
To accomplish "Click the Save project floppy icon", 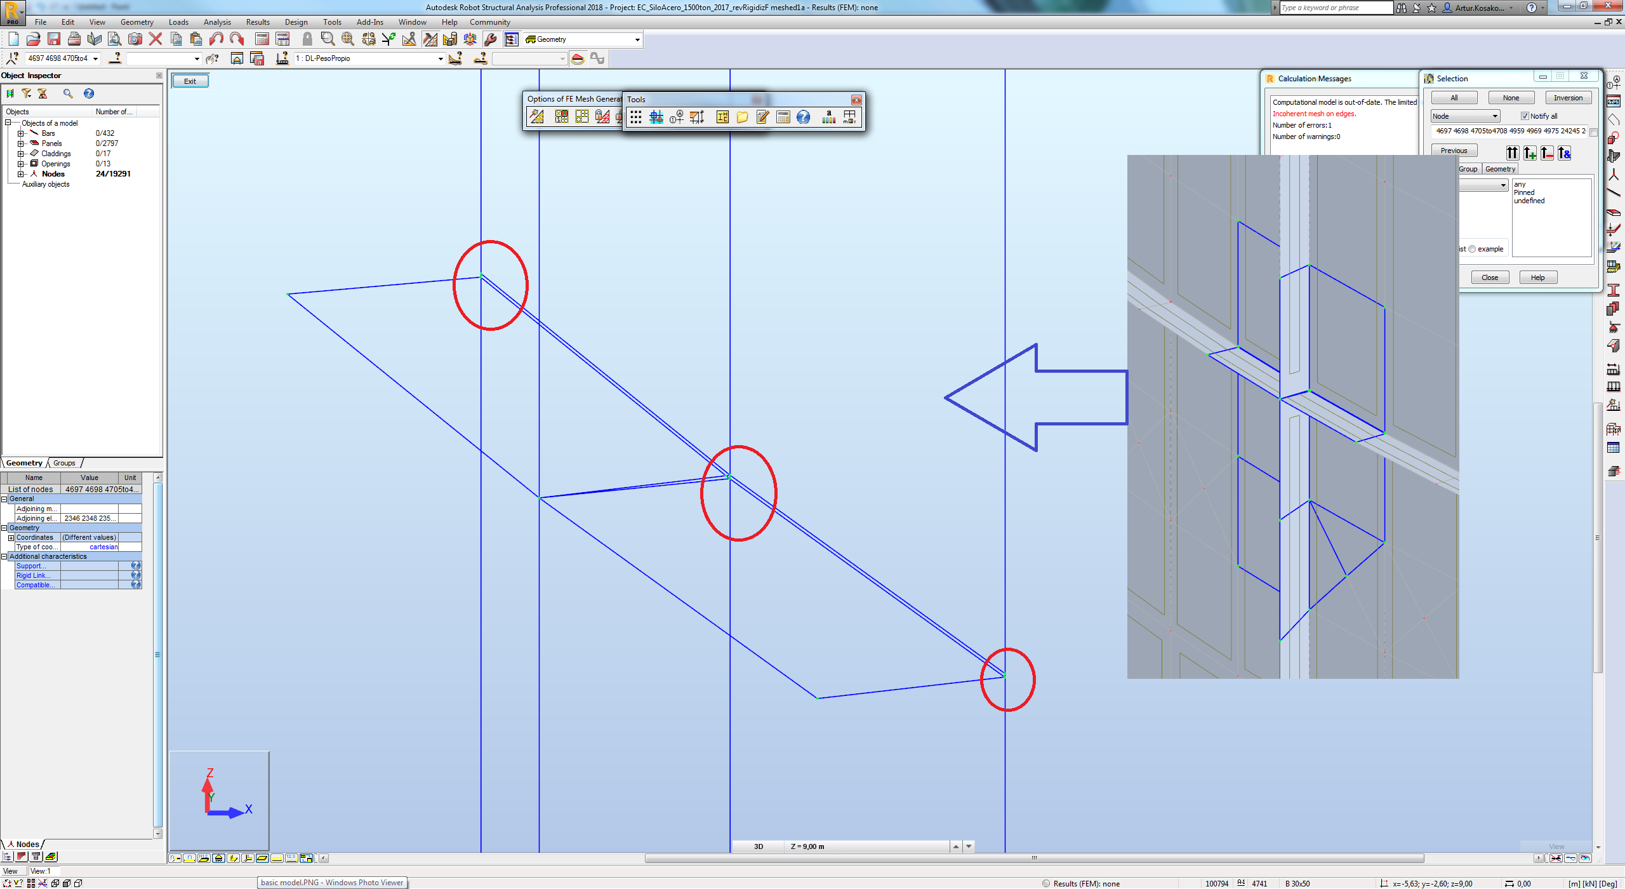I will coord(54,39).
